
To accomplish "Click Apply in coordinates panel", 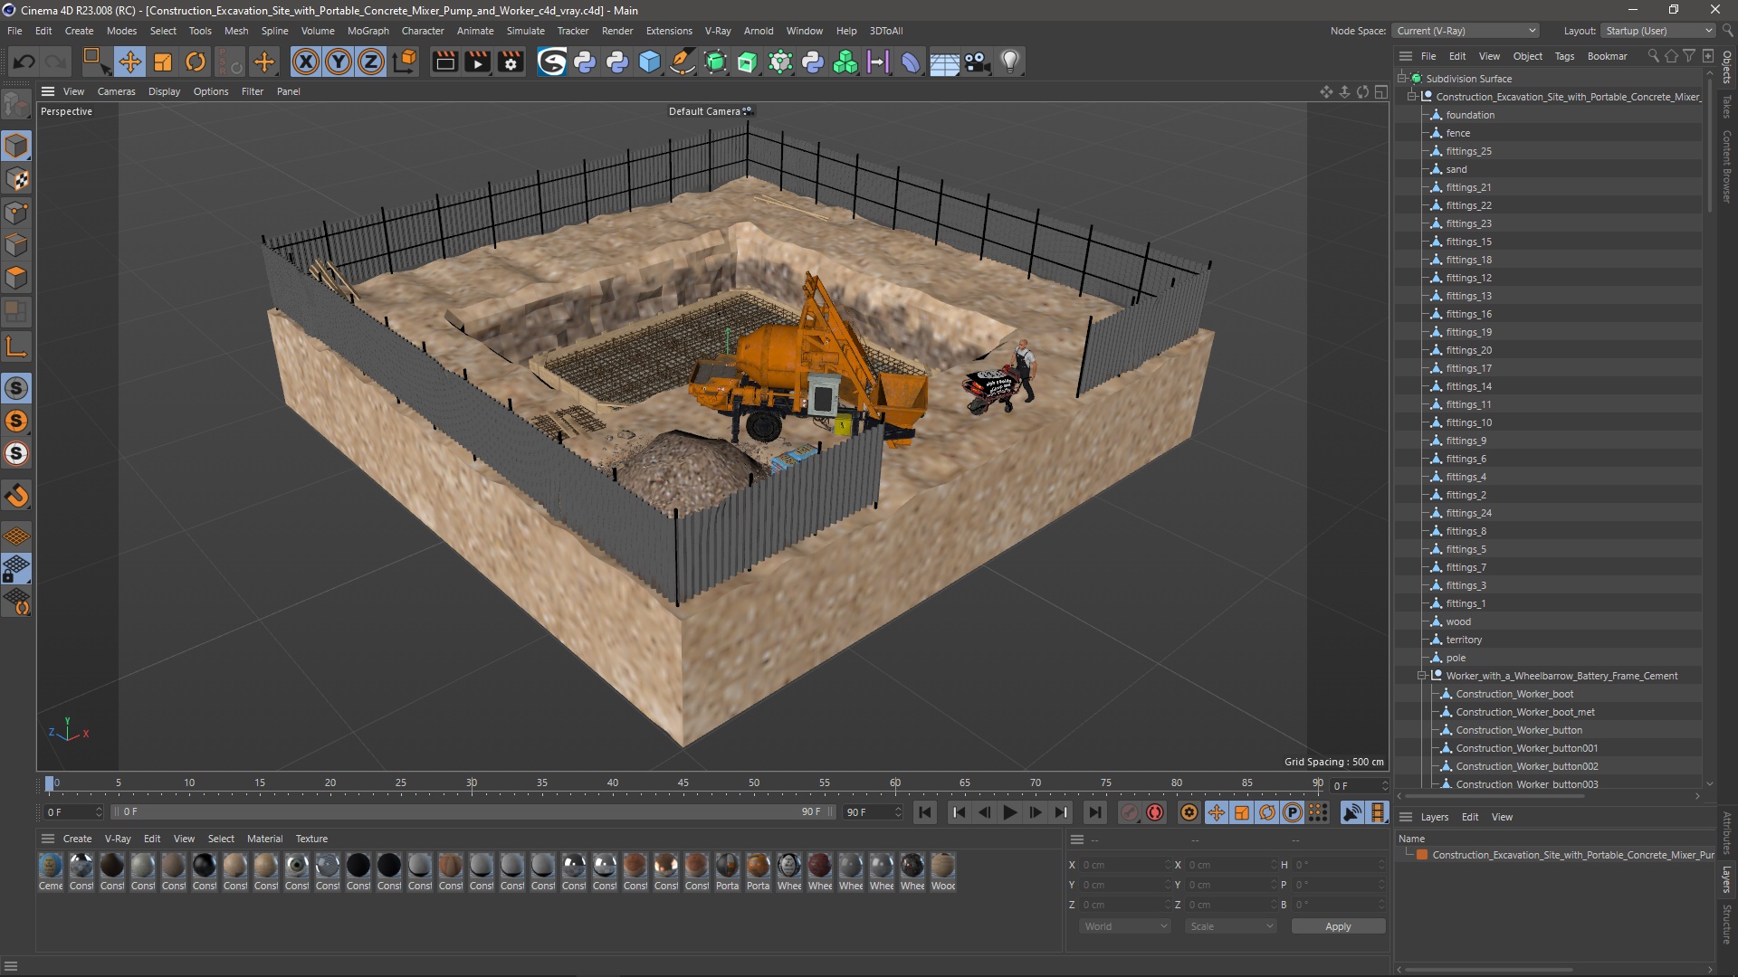I will (x=1338, y=926).
